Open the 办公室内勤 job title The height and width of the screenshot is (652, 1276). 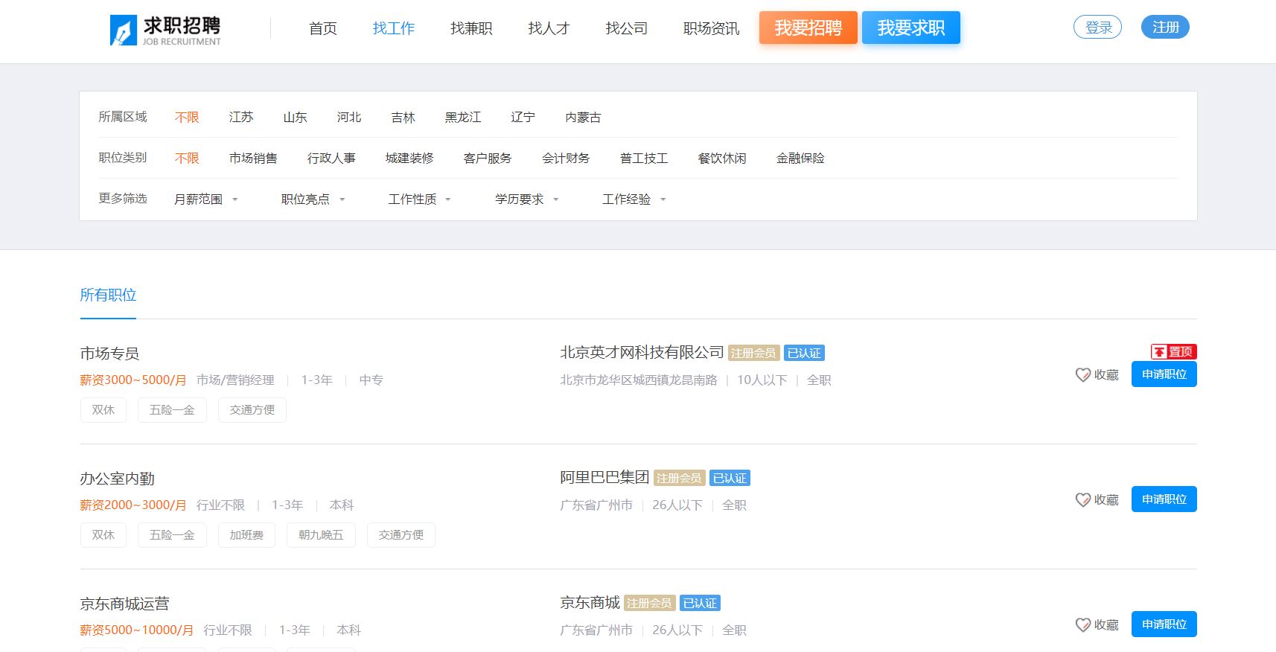[x=117, y=479]
